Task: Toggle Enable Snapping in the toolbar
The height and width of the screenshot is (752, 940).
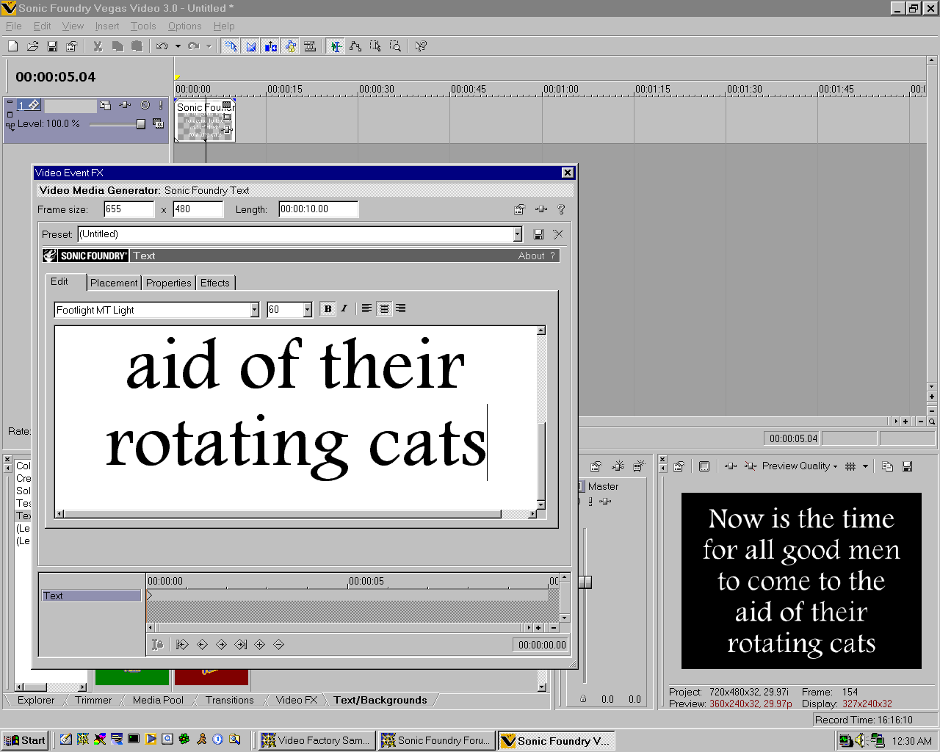Action: pyautogui.click(x=231, y=46)
